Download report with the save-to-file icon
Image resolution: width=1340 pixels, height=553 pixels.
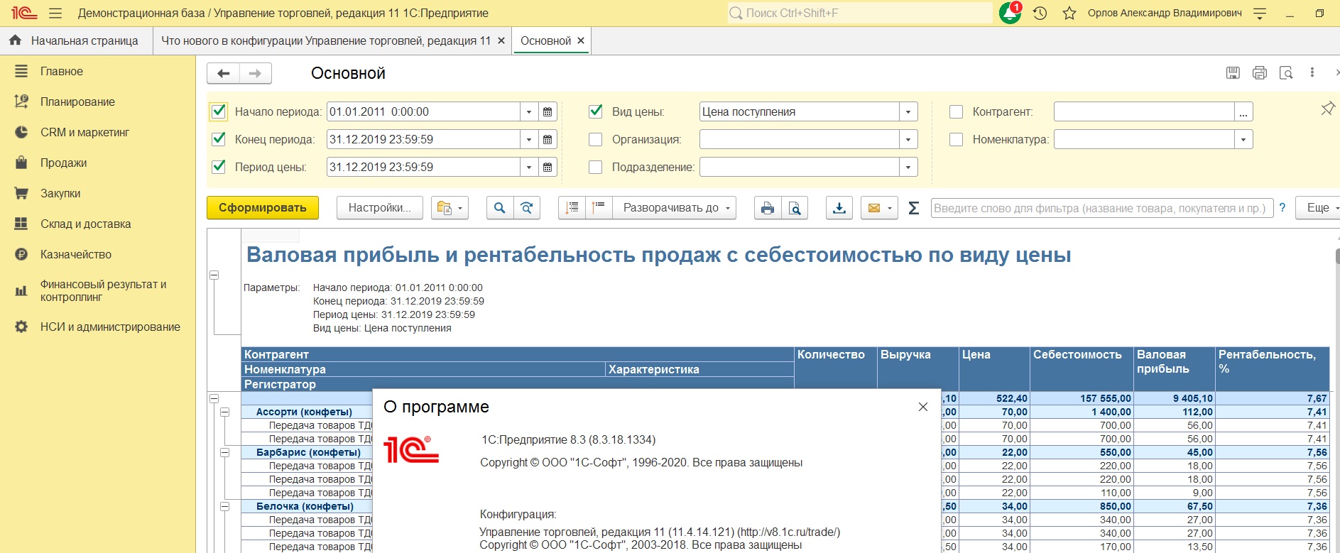839,208
